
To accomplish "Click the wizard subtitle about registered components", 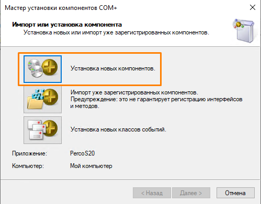I will 116,32.
